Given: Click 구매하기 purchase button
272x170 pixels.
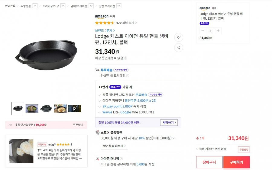Looking at the screenshot, I should click(236, 162).
